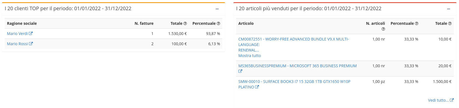Collapse the 20 articoli più venduti panel

(448, 9)
